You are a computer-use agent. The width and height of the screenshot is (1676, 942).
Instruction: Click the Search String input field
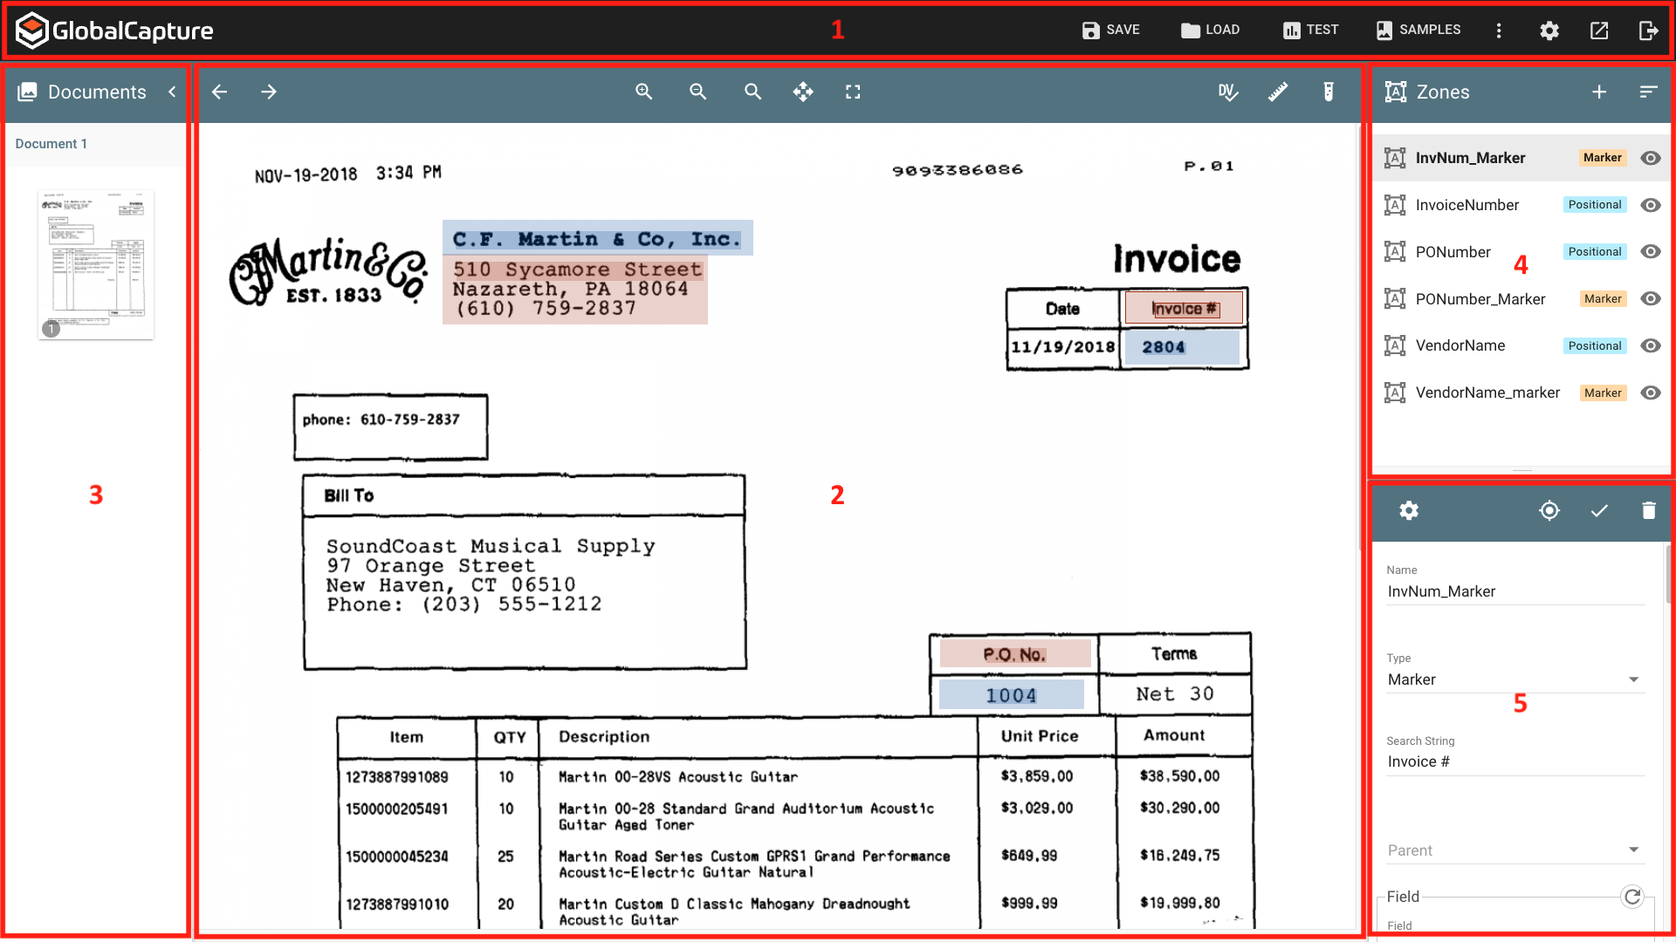tap(1515, 761)
